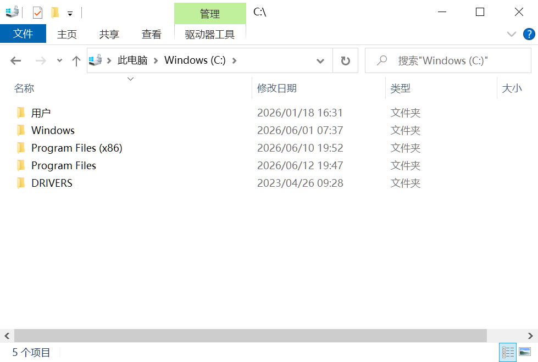This screenshot has width=538, height=362.
Task: Focus the 搜索"Windows (C:)" search box
Action: (448, 60)
